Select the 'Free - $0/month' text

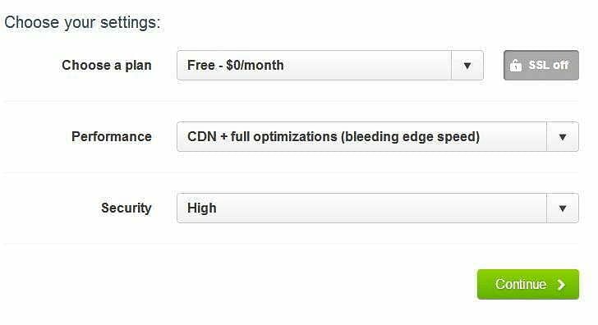click(236, 65)
